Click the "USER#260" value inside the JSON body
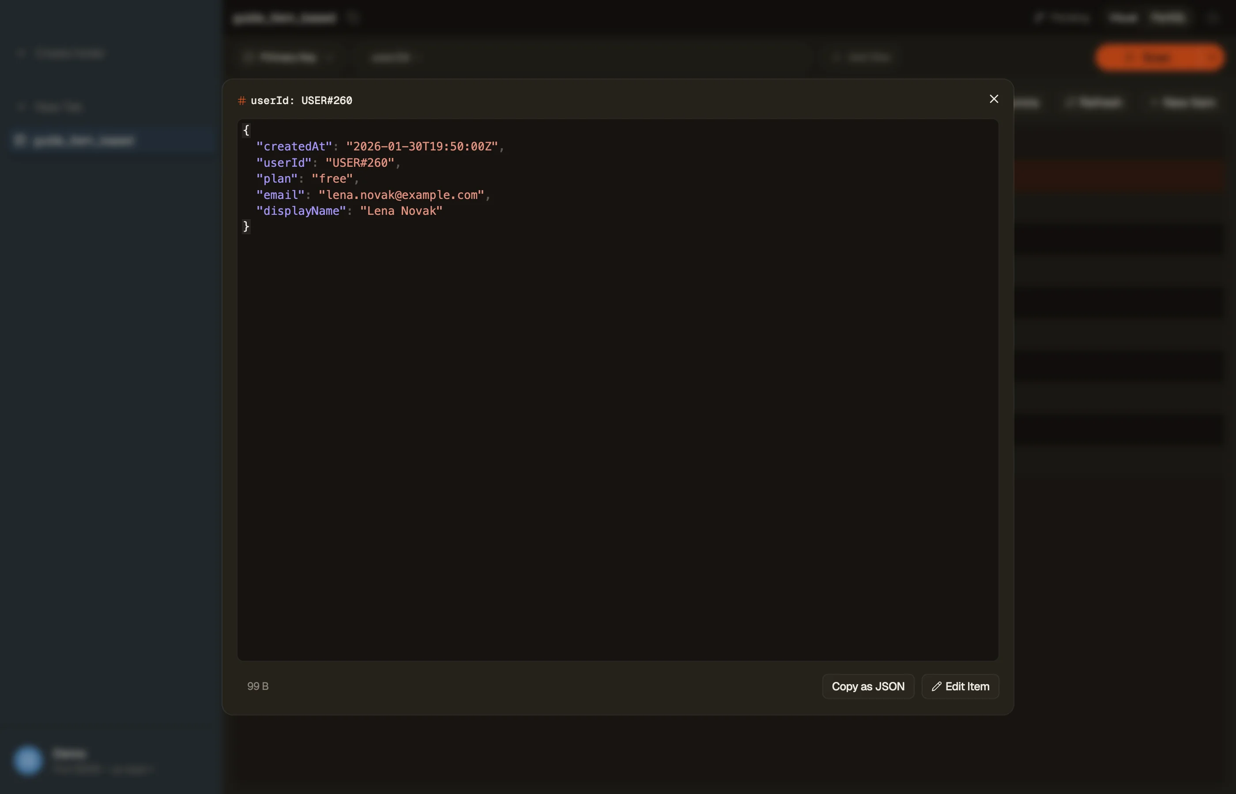Screen dimensions: 1236x794 point(360,163)
